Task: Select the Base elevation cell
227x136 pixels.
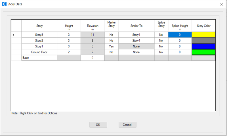Action: [x=93, y=58]
